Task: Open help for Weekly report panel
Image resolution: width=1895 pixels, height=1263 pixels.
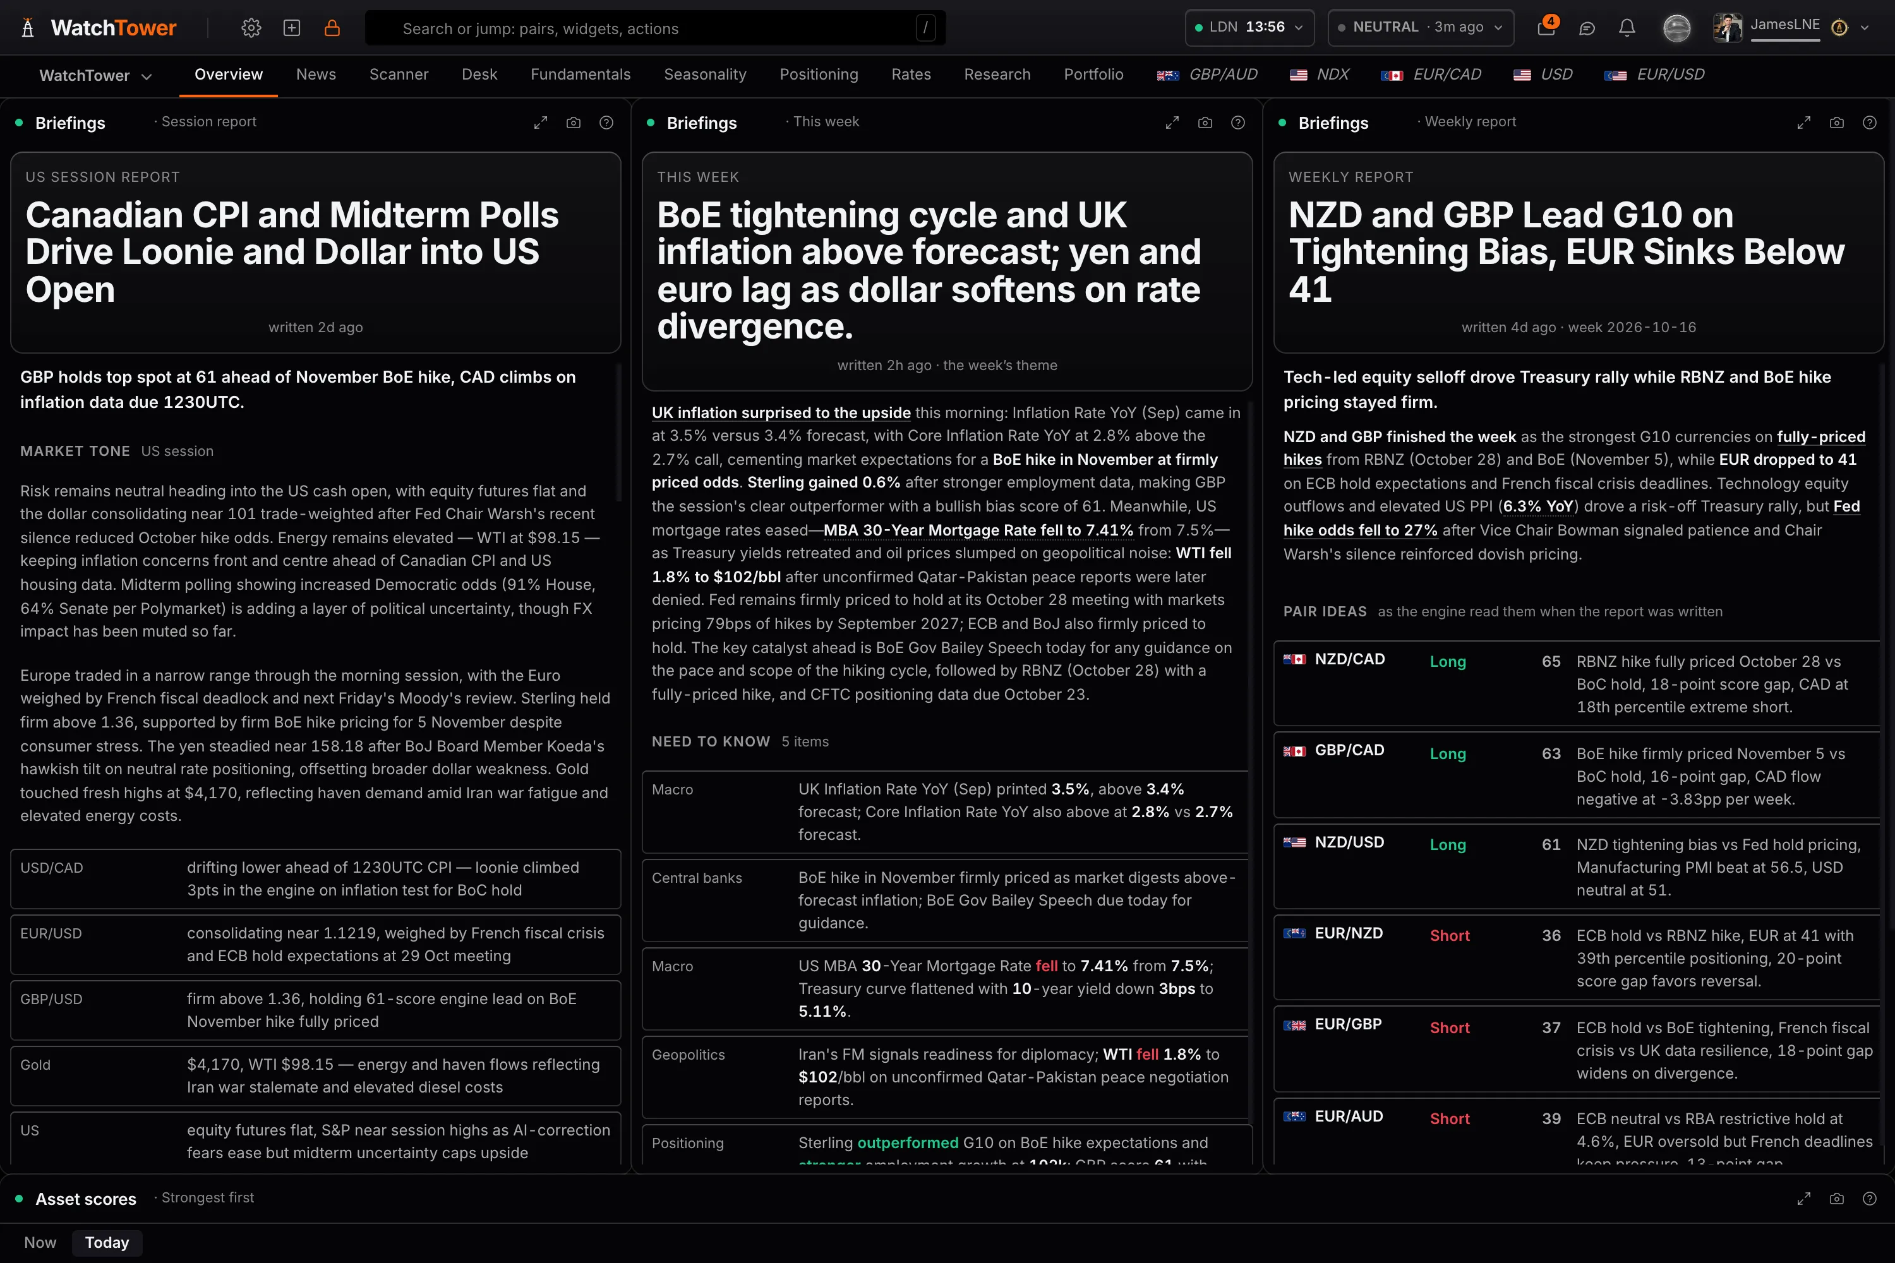Action: [x=1870, y=123]
